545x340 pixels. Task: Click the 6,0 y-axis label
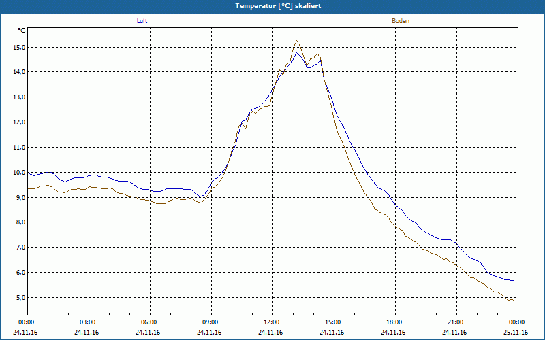pos(20,273)
